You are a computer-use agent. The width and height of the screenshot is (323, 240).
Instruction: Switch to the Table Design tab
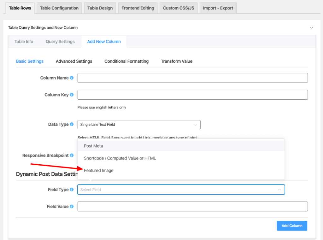[x=100, y=8]
